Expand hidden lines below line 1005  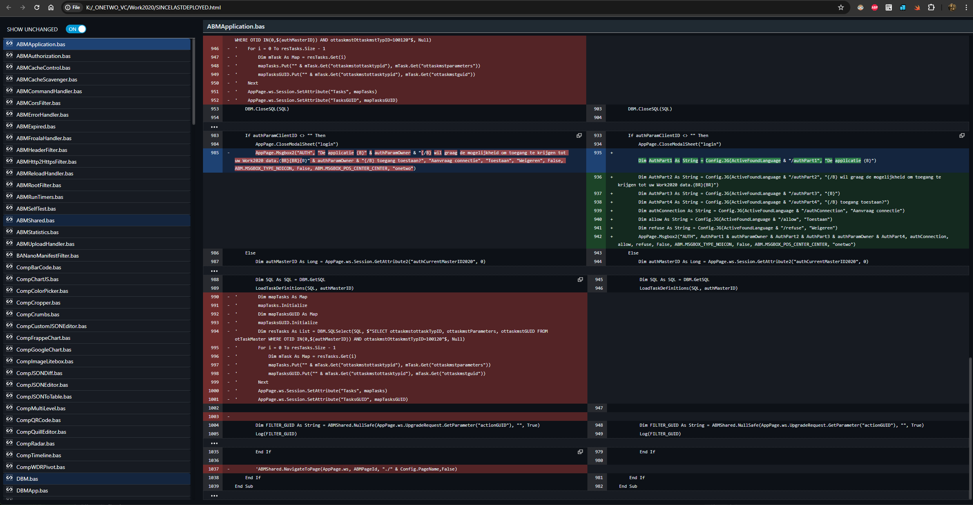pos(214,443)
